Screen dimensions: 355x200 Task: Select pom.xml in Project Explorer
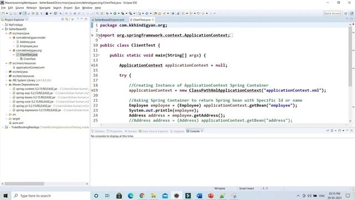(18, 123)
